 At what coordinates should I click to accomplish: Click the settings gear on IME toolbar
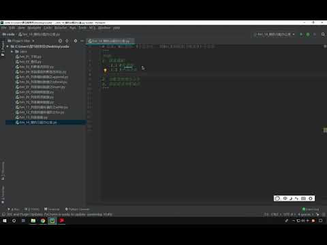(x=311, y=199)
